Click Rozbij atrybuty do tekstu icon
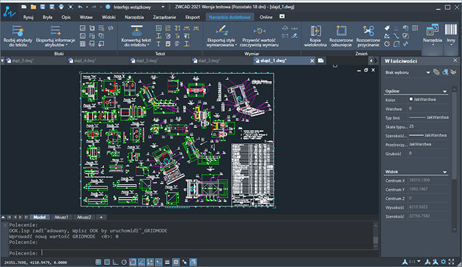462x267 pixels. coord(18,28)
